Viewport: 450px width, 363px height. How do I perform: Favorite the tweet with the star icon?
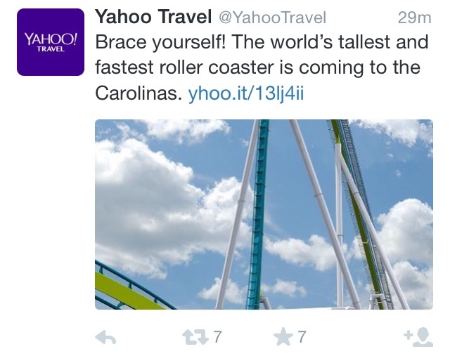tap(283, 336)
